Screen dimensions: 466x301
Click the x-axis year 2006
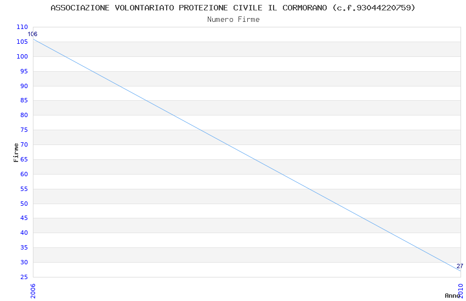coord(33,291)
